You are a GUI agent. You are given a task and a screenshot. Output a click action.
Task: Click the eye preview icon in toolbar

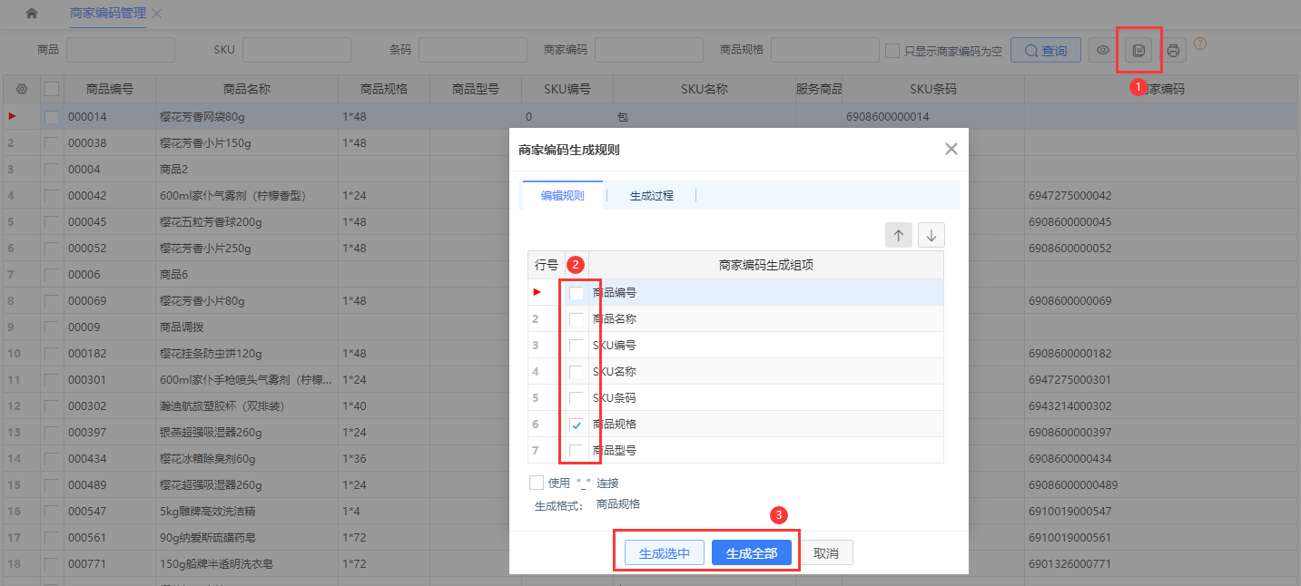[1103, 50]
